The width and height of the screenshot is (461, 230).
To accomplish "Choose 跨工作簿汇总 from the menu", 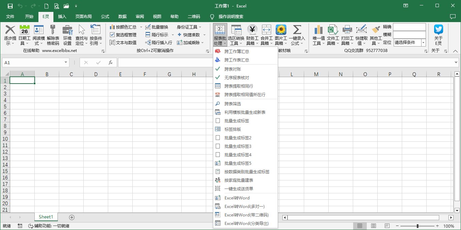I will tap(245, 52).
